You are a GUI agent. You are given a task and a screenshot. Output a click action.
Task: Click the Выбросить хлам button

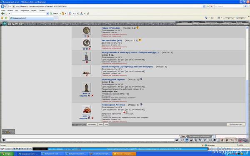(x=236, y=124)
